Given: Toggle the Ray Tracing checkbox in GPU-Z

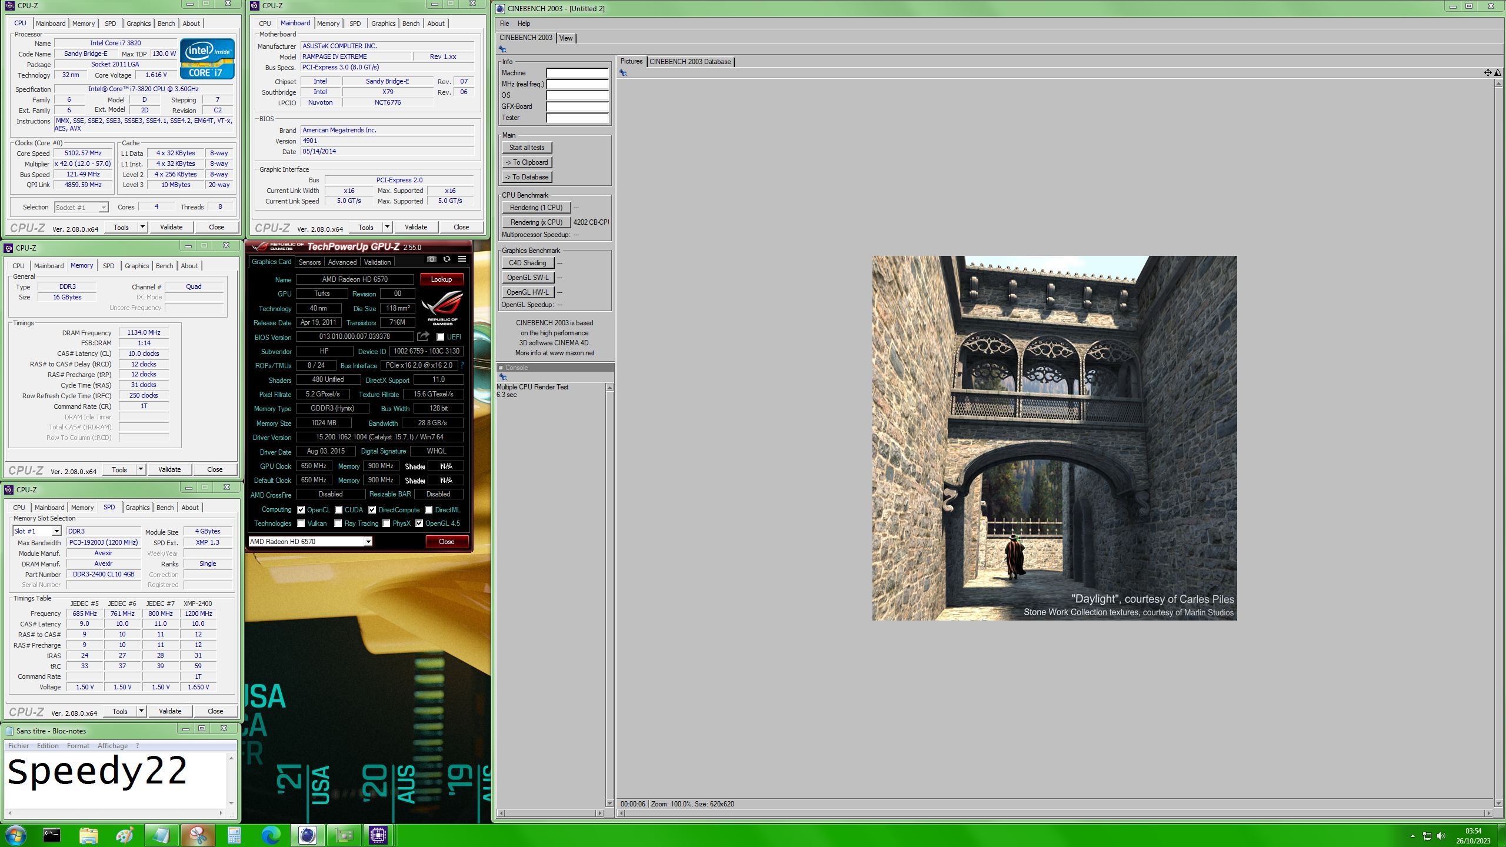Looking at the screenshot, I should (338, 523).
